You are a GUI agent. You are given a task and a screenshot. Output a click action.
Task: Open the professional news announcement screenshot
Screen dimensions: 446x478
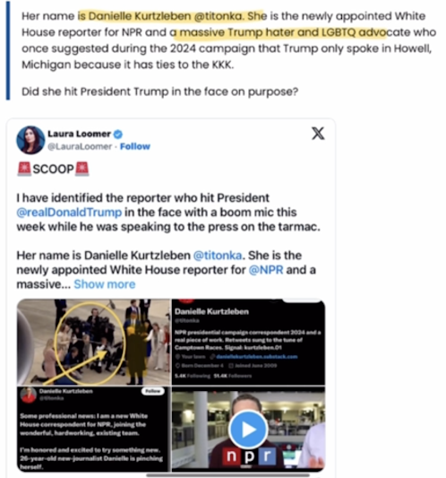click(x=92, y=430)
